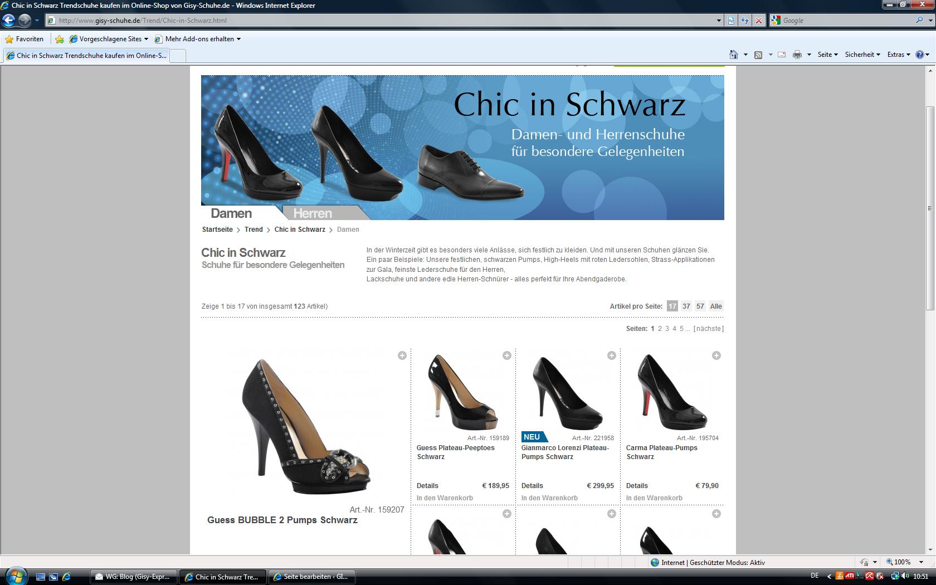Click the Internet Explorer quick launch icon
The image size is (936, 585).
(x=67, y=577)
